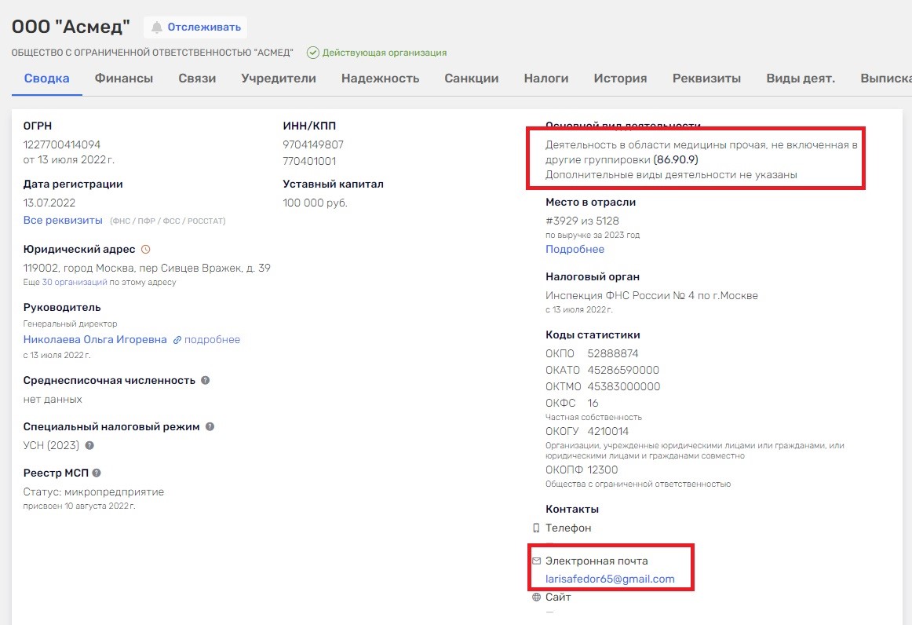Open help icon beside Реестр МСП
Screen dimensions: 912x625
97,473
